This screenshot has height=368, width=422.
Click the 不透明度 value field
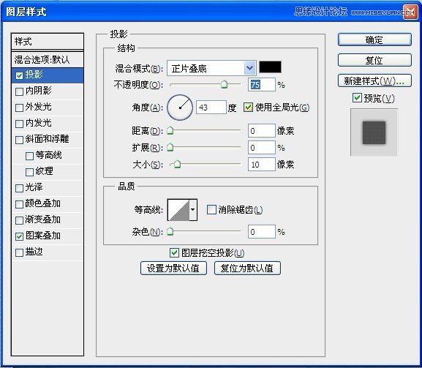click(262, 85)
